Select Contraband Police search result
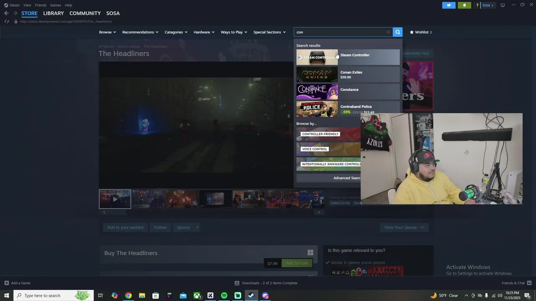This screenshot has height=301, width=536. (348, 109)
